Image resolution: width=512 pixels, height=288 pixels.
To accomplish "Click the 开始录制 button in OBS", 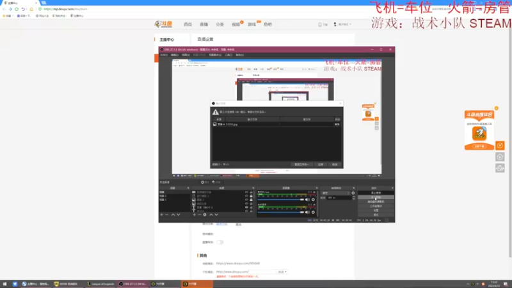I will (x=376, y=197).
